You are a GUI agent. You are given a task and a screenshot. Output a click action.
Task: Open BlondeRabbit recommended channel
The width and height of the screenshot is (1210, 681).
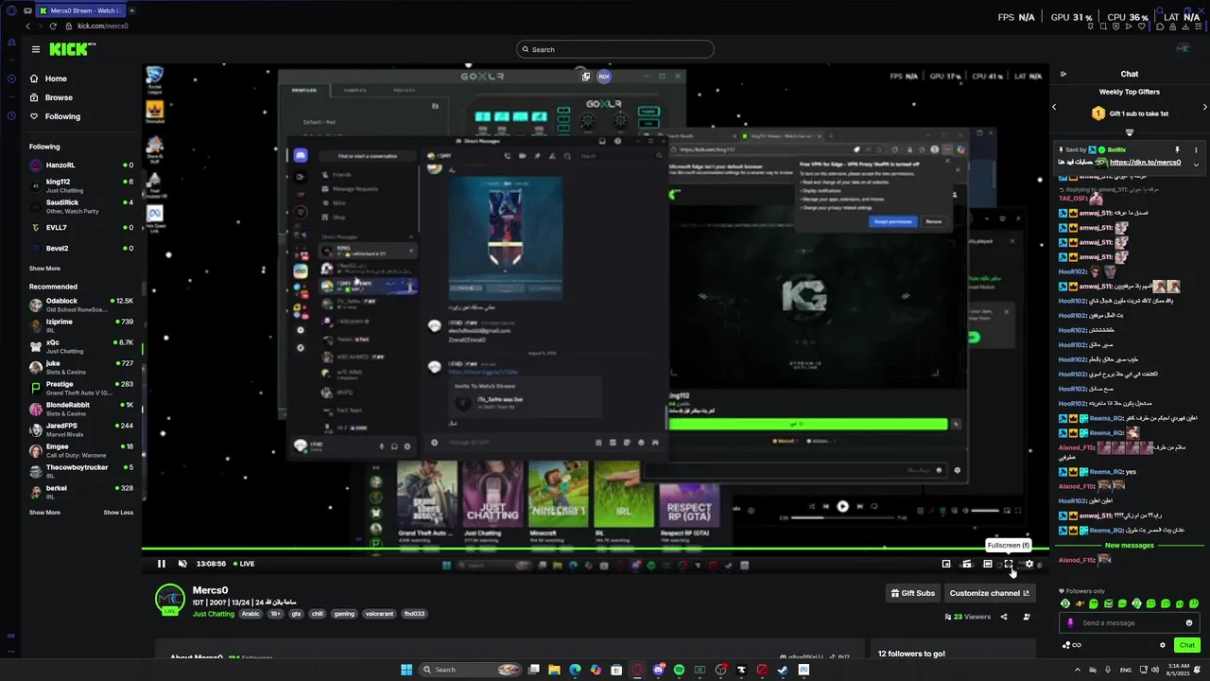coord(81,409)
